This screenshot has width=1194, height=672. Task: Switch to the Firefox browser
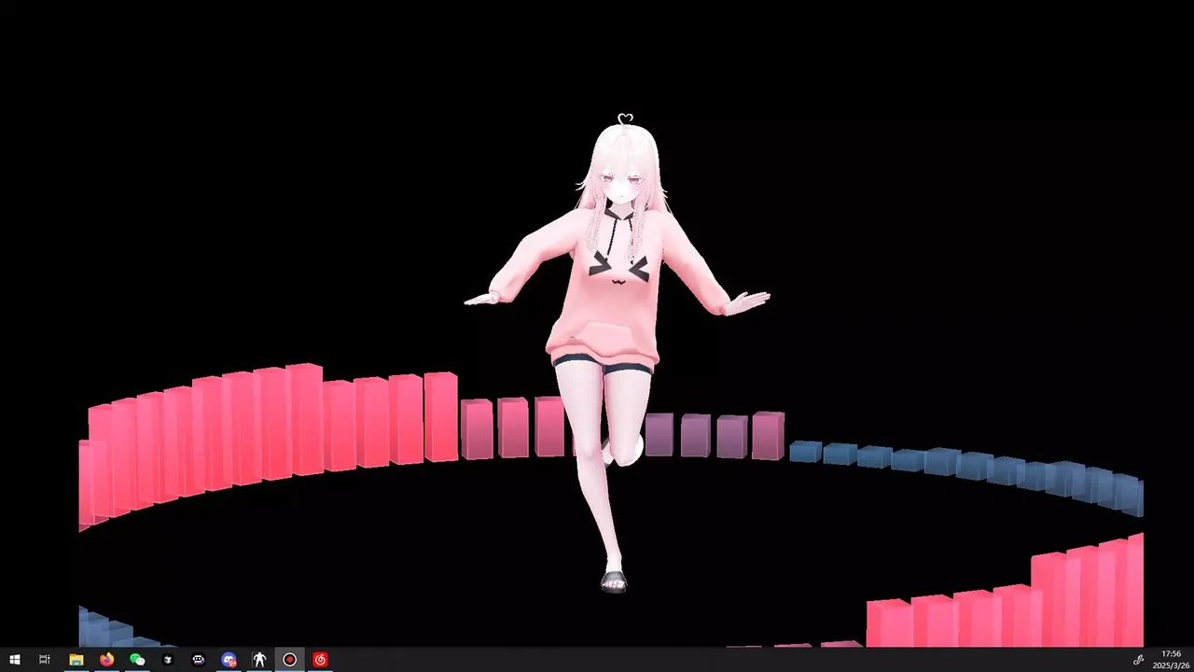point(106,660)
